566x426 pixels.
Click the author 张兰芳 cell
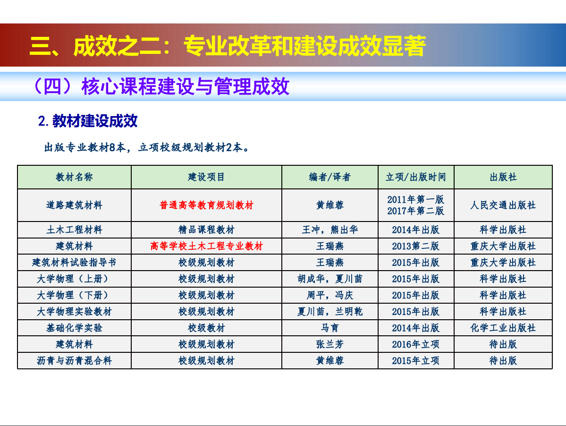click(329, 344)
